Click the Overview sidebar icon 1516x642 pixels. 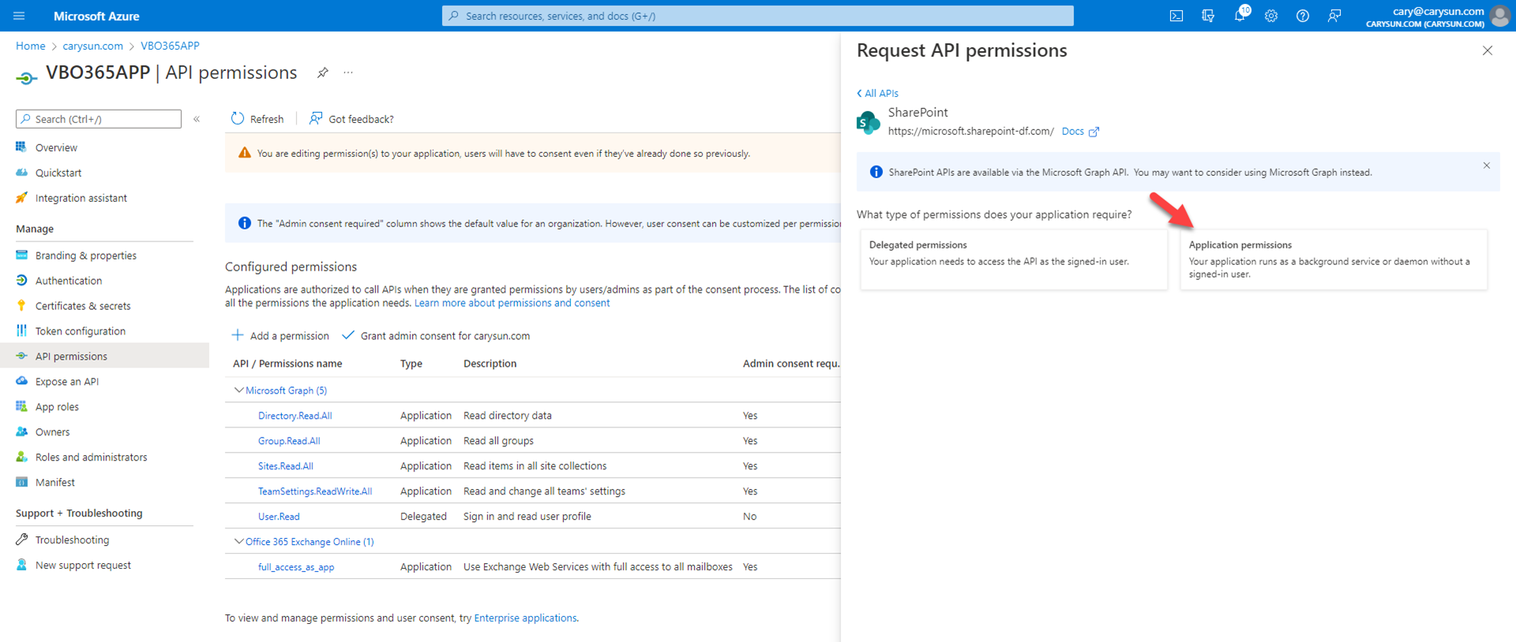point(21,147)
